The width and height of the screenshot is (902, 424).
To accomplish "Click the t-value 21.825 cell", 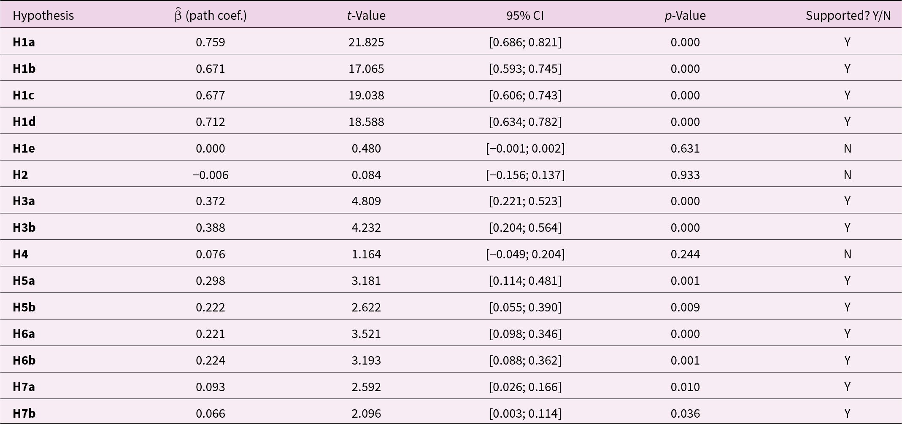I will 366,42.
